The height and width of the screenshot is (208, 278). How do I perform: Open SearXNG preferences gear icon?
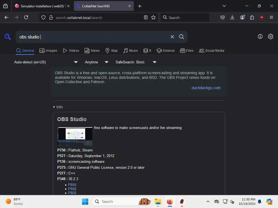(x=271, y=37)
